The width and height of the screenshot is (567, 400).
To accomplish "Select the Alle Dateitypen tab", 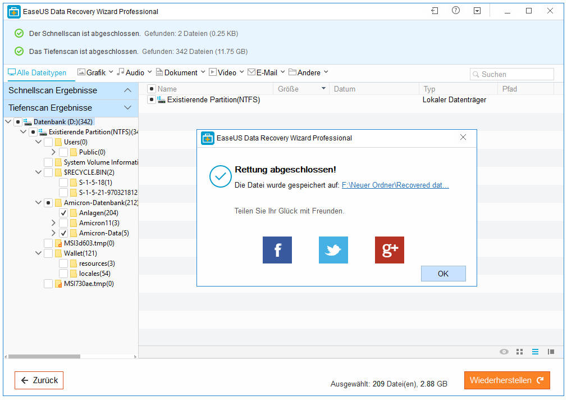I will tap(37, 72).
